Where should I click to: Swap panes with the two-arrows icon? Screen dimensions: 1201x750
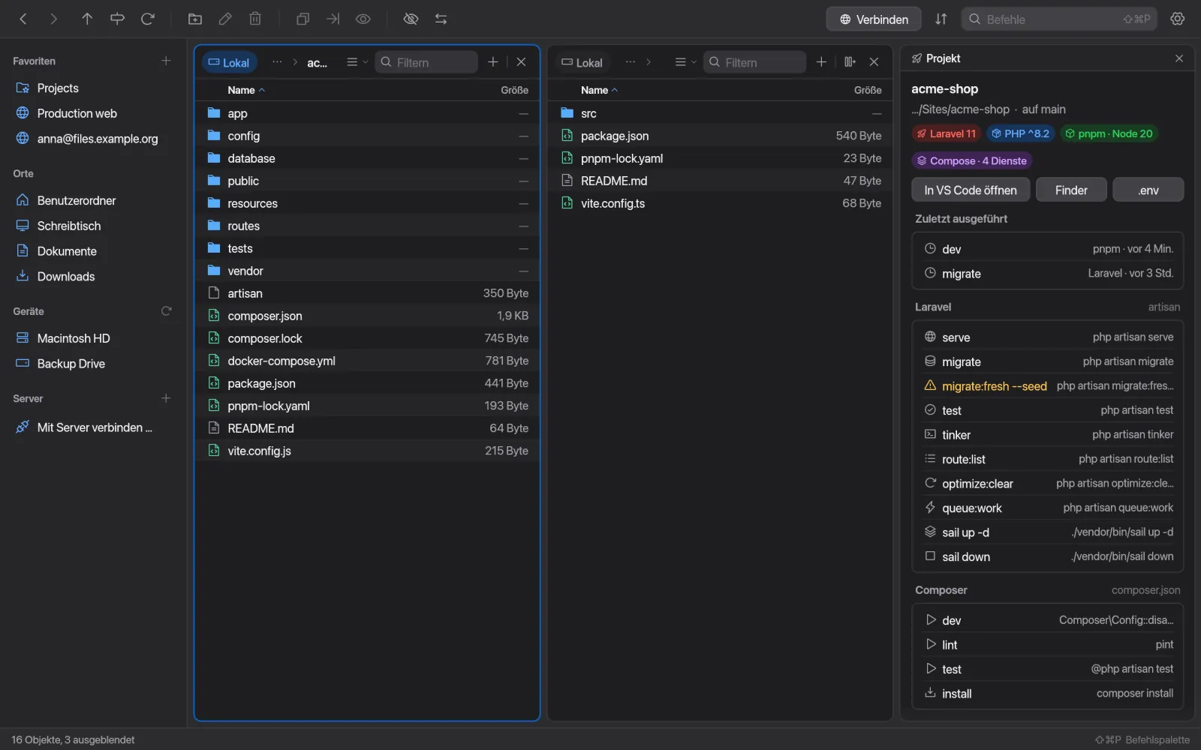point(441,19)
